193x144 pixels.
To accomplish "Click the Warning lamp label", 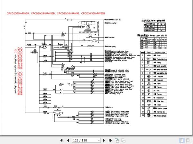I will (x=113, y=94).
